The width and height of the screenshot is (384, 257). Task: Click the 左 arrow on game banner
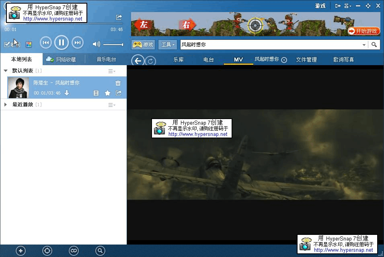coord(143,25)
